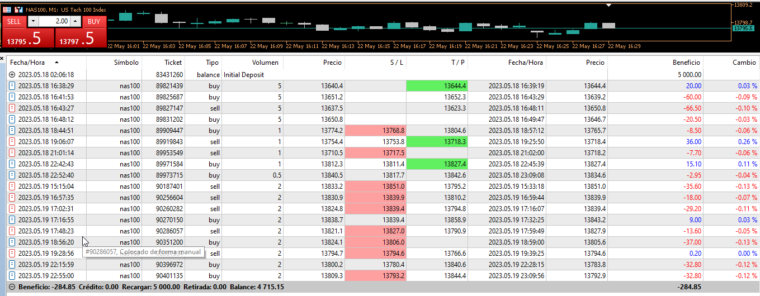Image resolution: width=760 pixels, height=296 pixels.
Task: Click the depth of market icon beside NAS100
Action: pos(18,9)
